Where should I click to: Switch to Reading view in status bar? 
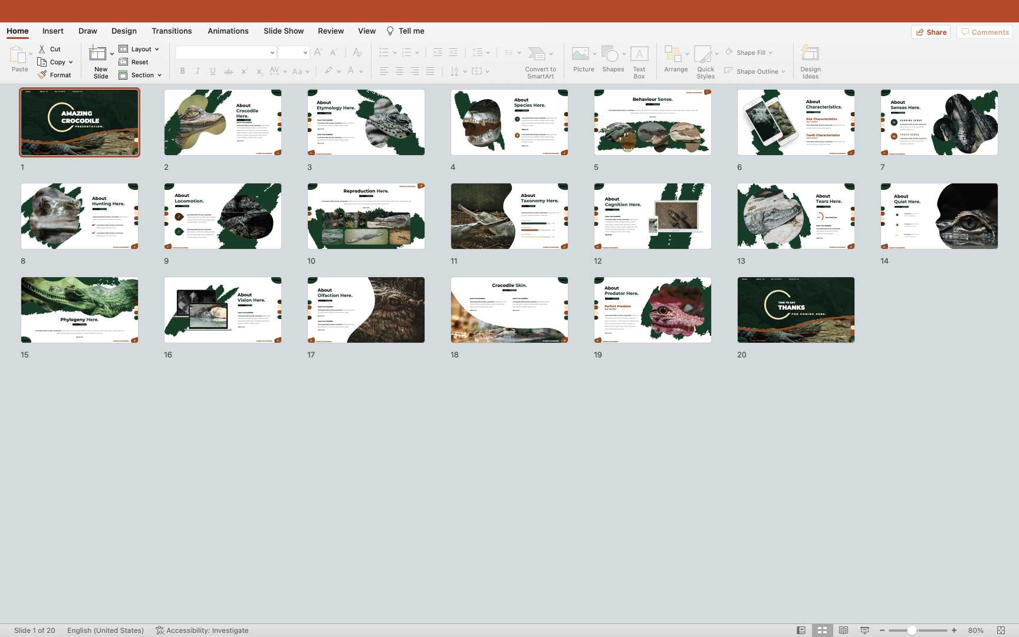pos(843,630)
